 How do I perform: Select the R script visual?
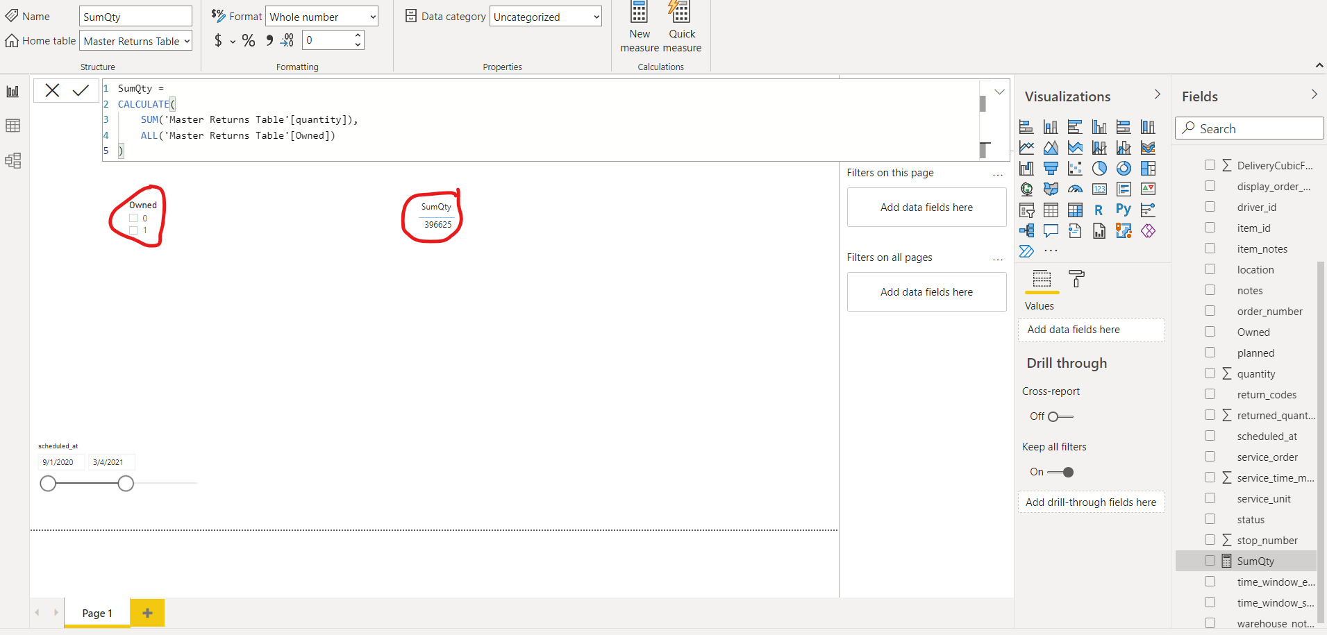[x=1099, y=210]
